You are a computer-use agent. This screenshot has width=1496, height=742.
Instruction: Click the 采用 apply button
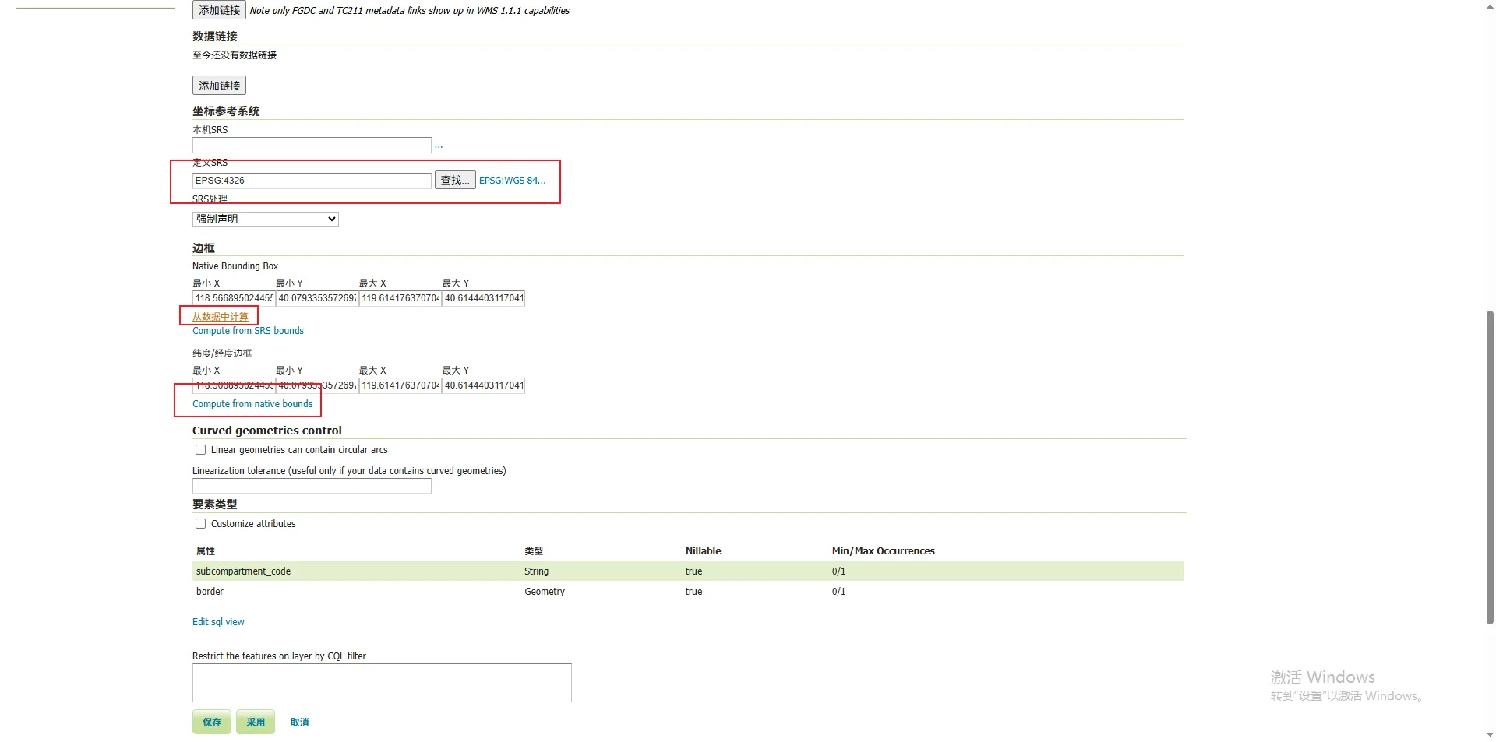256,723
